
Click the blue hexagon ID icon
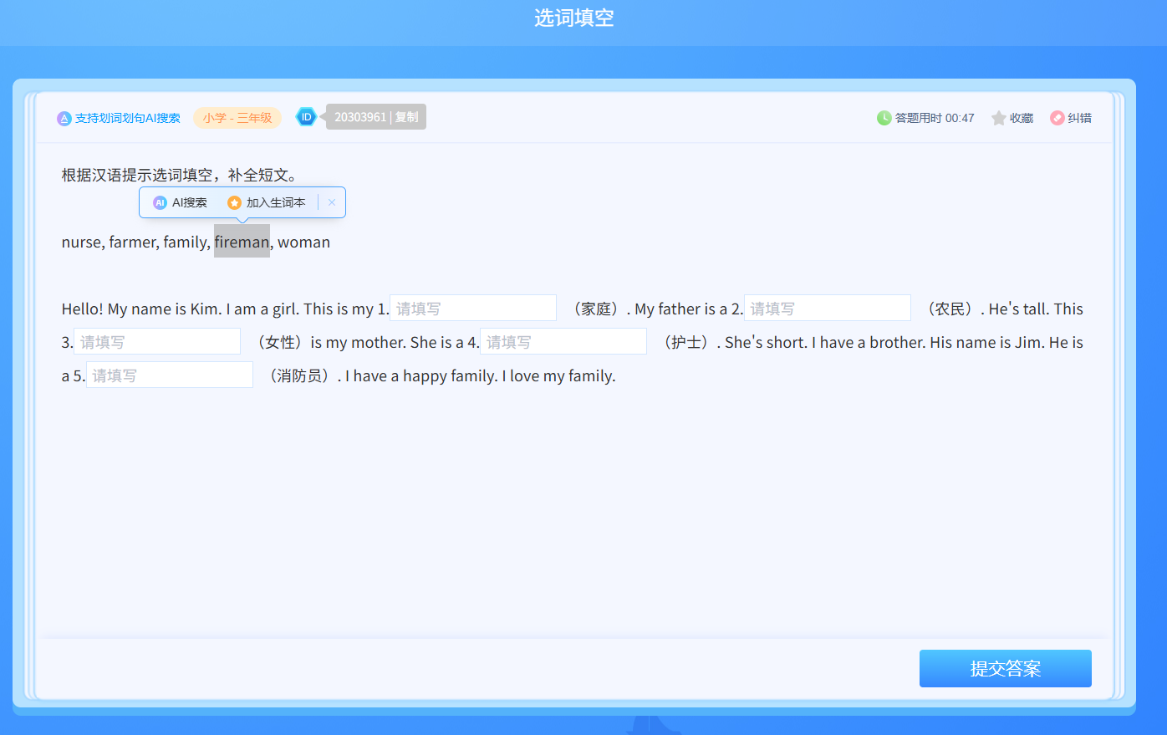click(x=306, y=117)
